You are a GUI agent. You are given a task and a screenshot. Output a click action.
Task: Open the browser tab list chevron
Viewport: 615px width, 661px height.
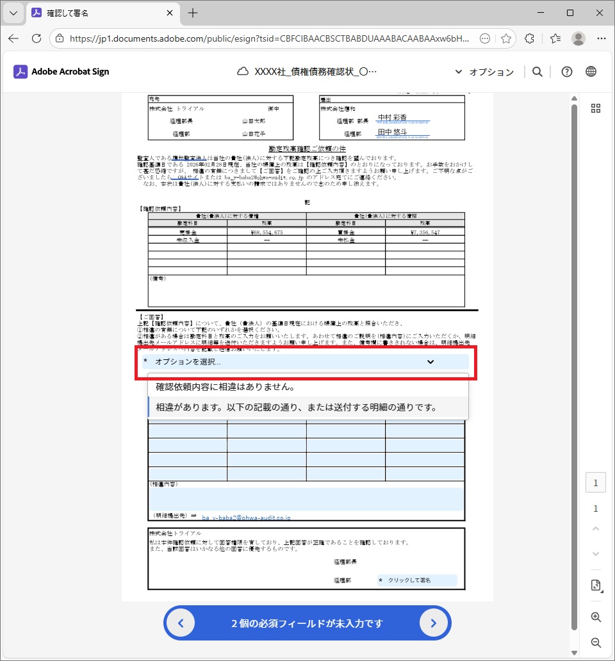pyautogui.click(x=13, y=13)
